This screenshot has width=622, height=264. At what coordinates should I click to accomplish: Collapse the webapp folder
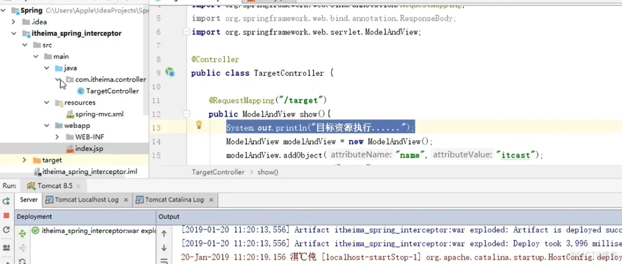click(47, 126)
